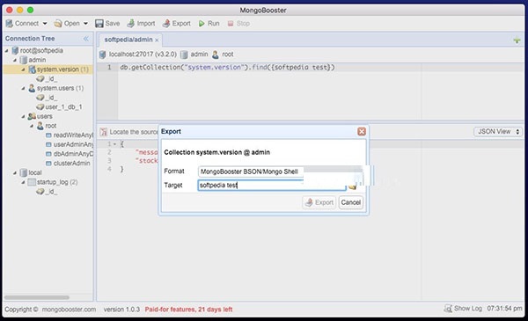This screenshot has height=321, width=528.
Task: Click the browse folder icon beside Target field
Action: pos(353,186)
